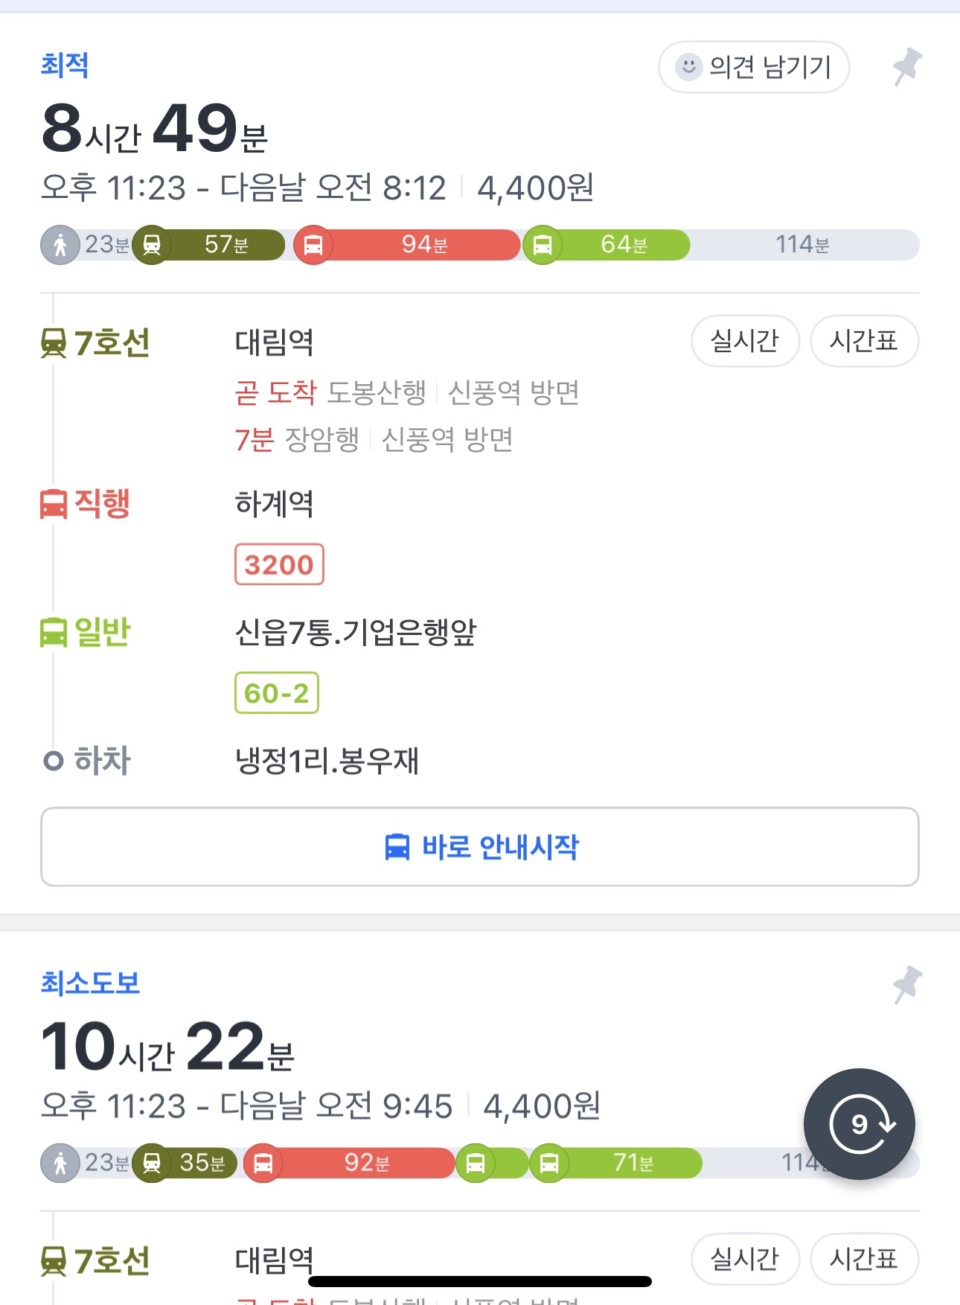Pin the 8시간 49분 optimal route
960x1305 pixels.
907,67
